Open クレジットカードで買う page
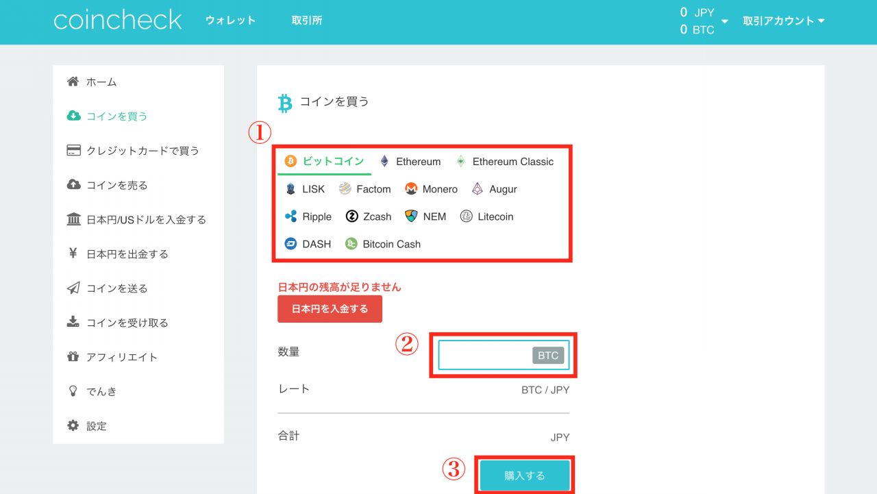877x494 pixels. [x=143, y=151]
